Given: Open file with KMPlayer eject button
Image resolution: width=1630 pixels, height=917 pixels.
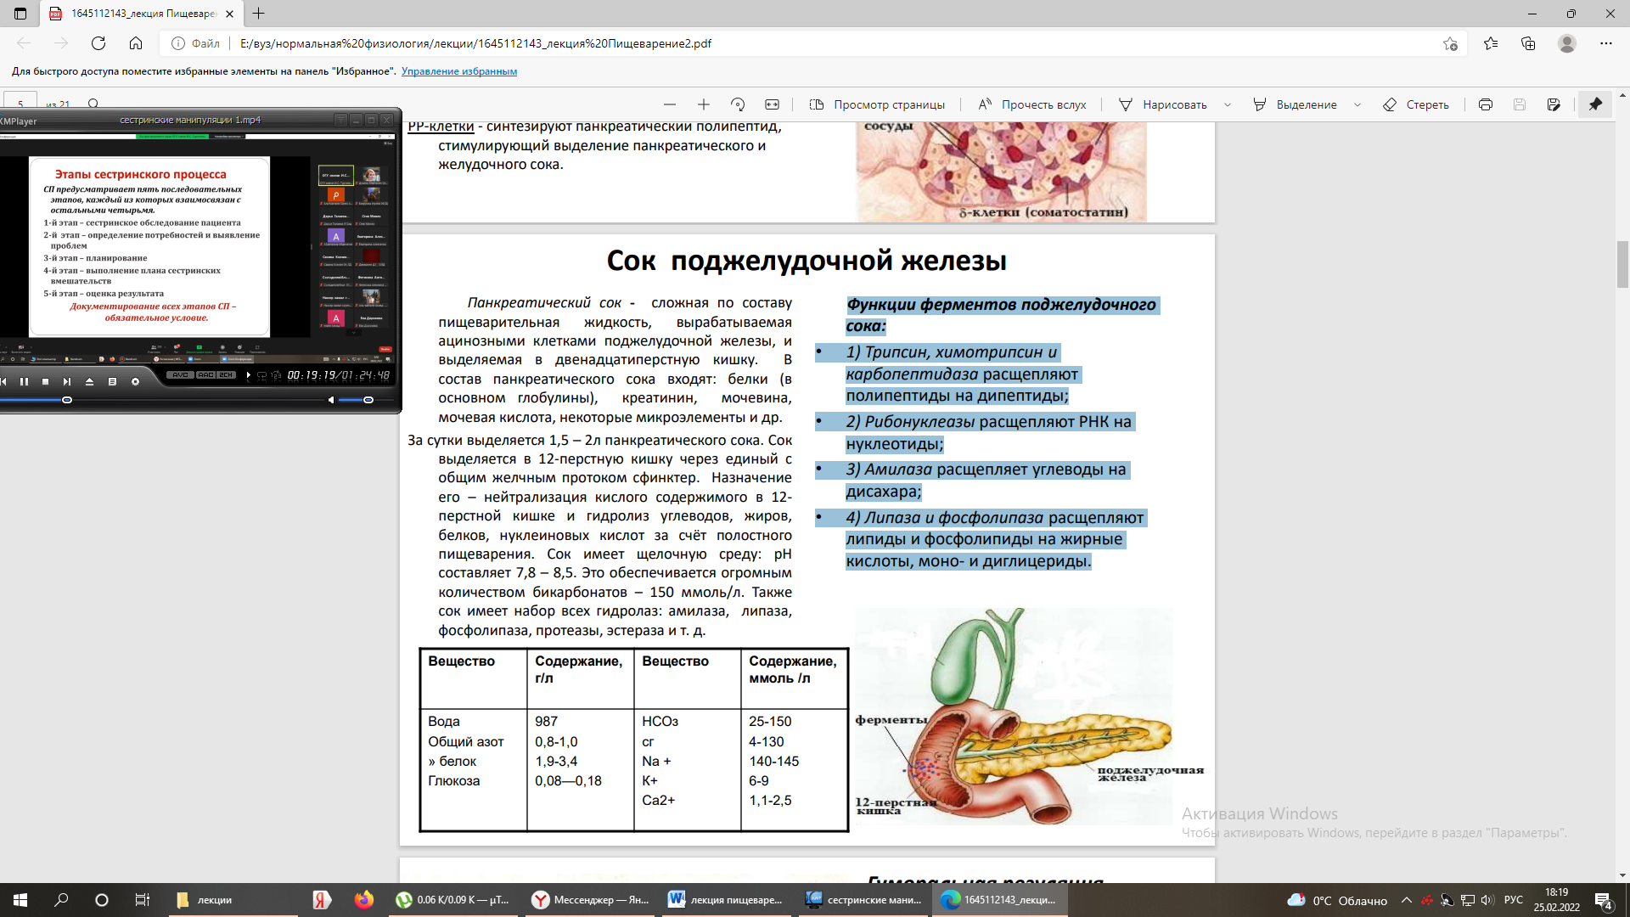Looking at the screenshot, I should tap(89, 382).
